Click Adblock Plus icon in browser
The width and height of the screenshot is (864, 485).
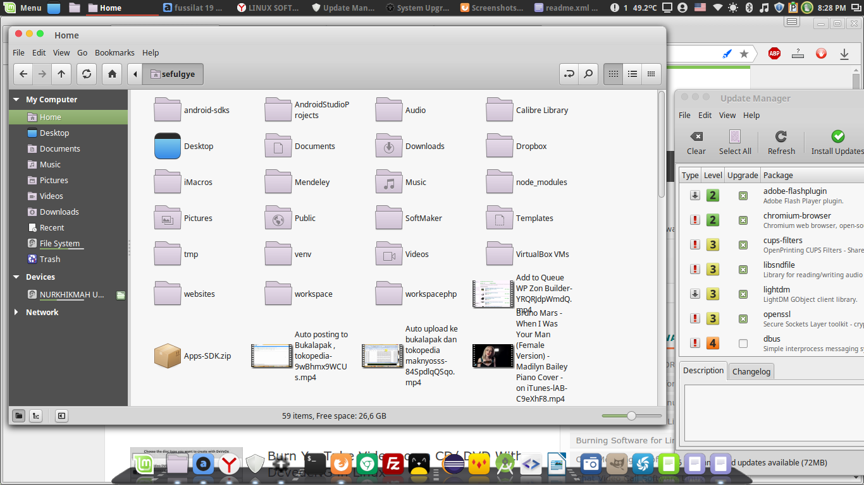click(774, 54)
